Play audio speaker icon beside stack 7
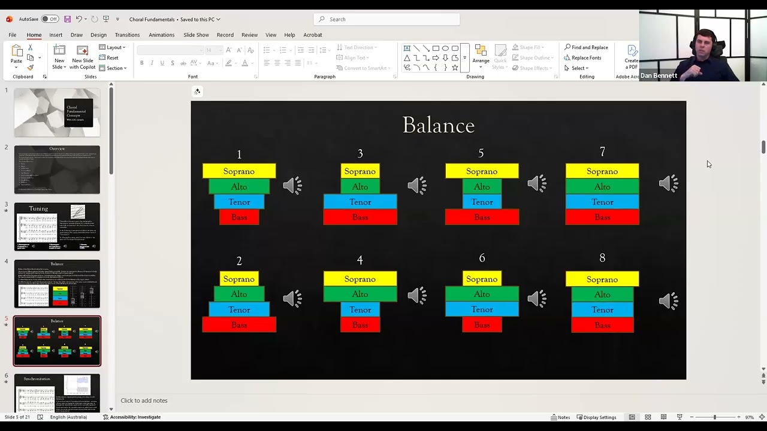 (x=669, y=183)
